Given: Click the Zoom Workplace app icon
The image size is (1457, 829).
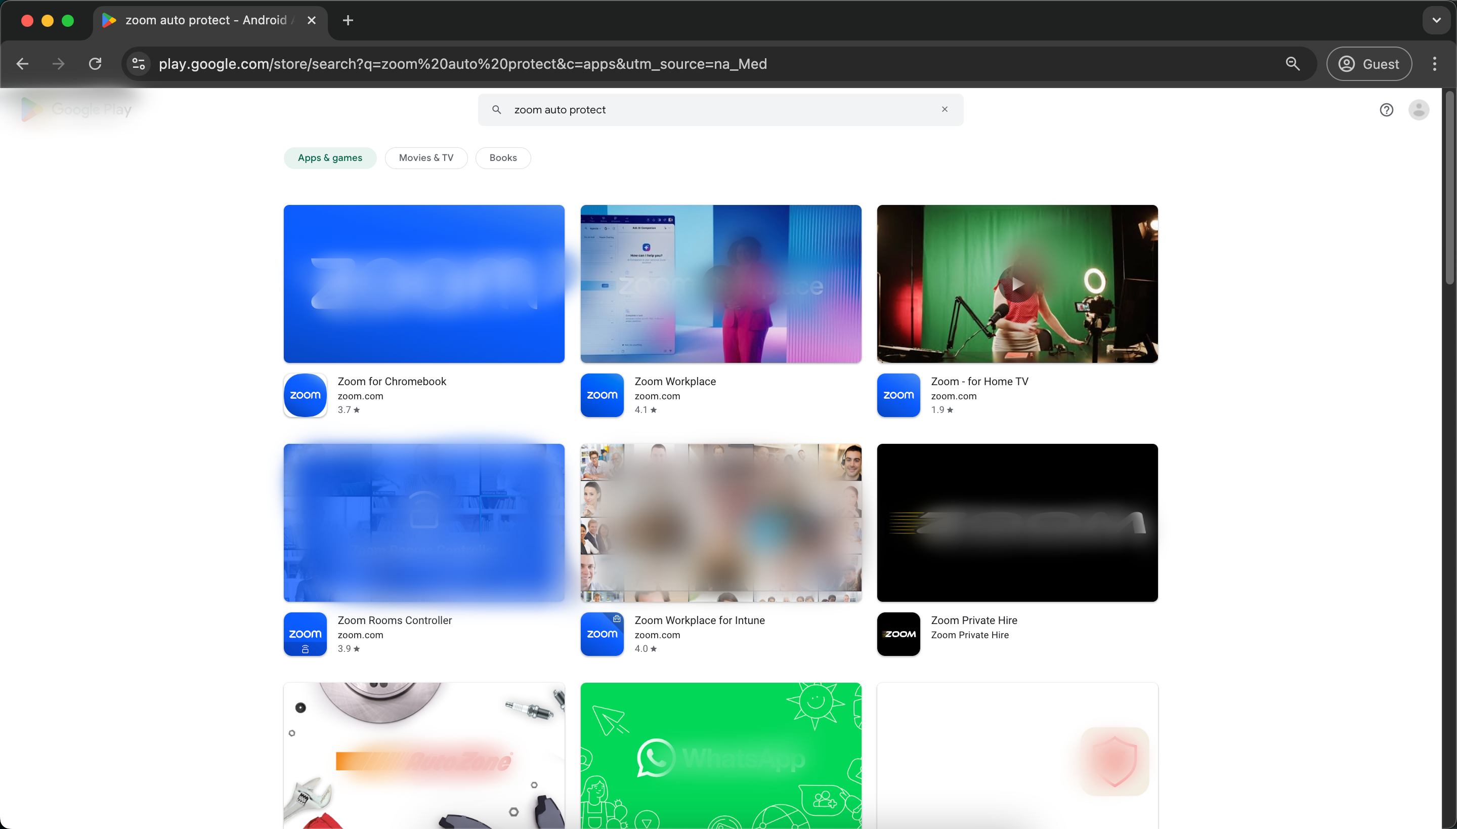Looking at the screenshot, I should (602, 395).
